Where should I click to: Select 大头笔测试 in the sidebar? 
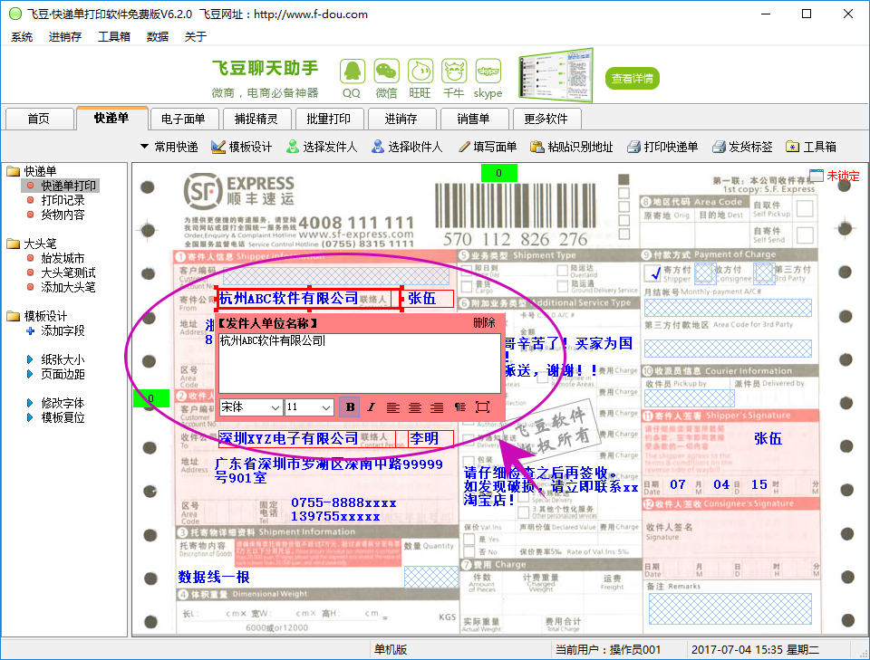tap(68, 273)
